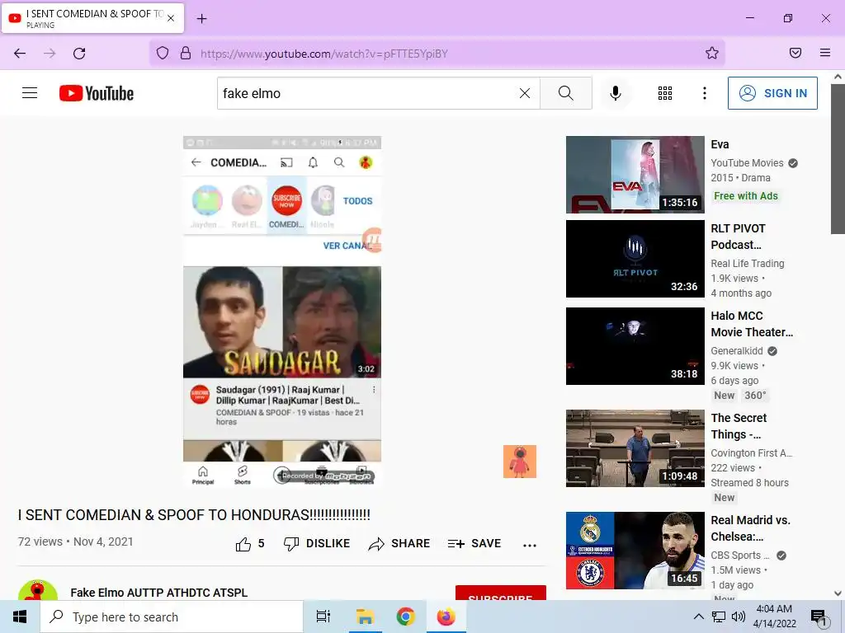Run search with magnifier button

click(x=566, y=93)
